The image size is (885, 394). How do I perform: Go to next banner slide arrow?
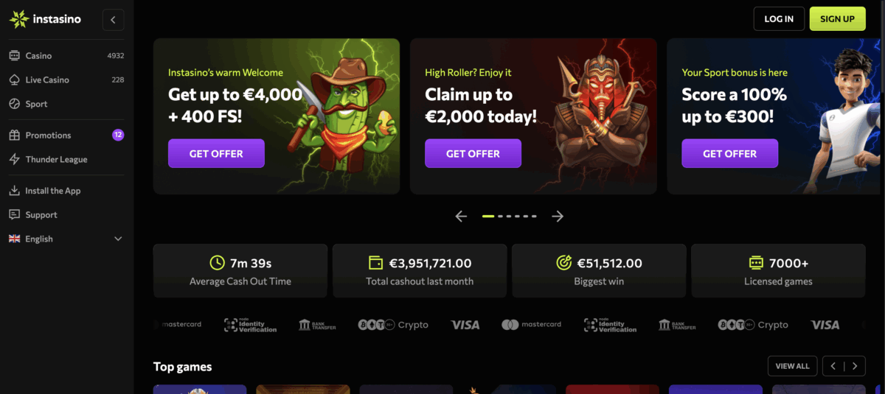click(558, 217)
